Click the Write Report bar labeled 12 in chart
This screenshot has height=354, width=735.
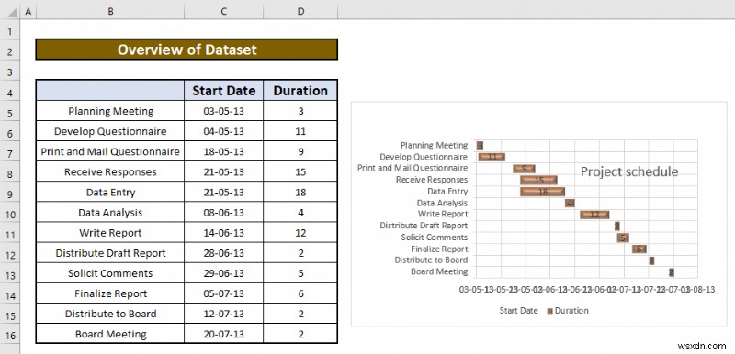click(x=594, y=215)
